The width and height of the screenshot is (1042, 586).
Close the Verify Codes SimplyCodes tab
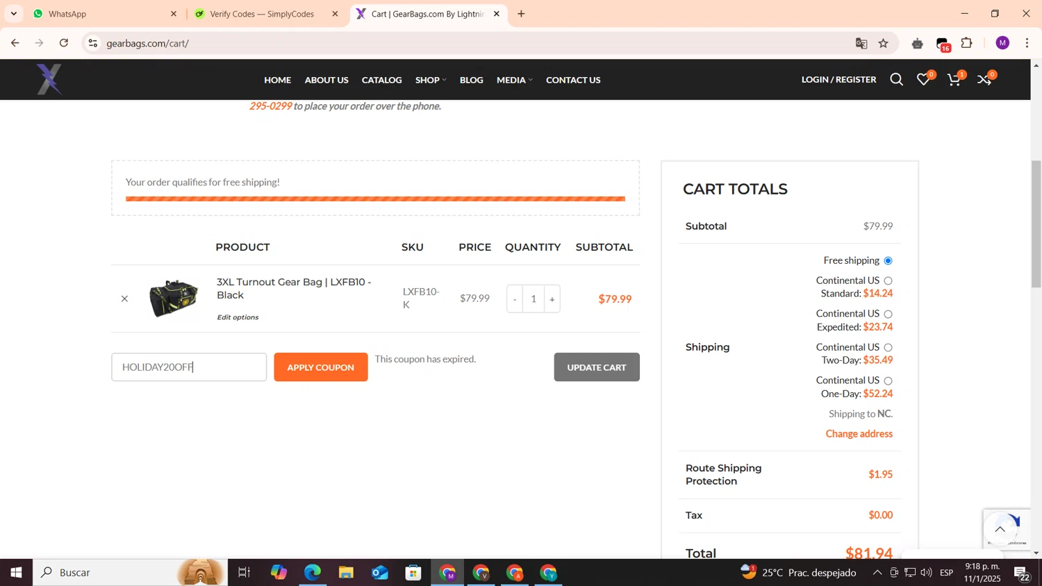pyautogui.click(x=335, y=14)
